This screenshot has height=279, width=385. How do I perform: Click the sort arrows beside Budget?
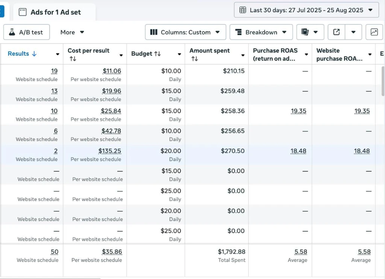[x=158, y=54]
